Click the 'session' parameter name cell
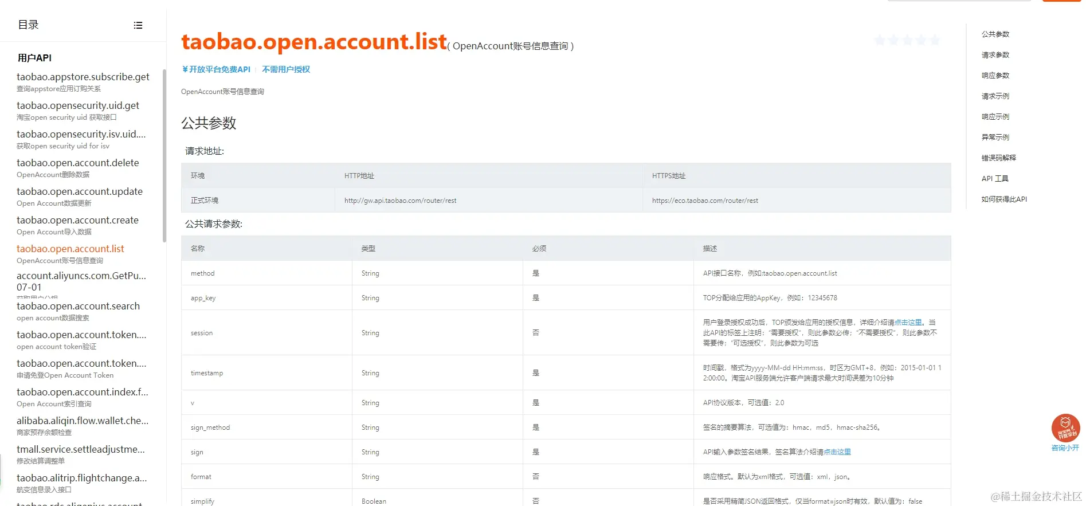 click(266, 333)
